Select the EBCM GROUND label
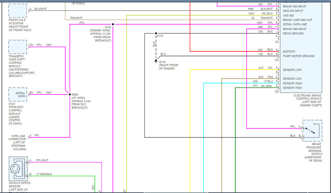This screenshot has width=331, height=193. click(293, 33)
